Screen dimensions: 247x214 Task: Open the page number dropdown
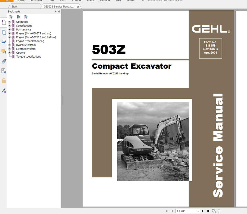tap(198, 211)
